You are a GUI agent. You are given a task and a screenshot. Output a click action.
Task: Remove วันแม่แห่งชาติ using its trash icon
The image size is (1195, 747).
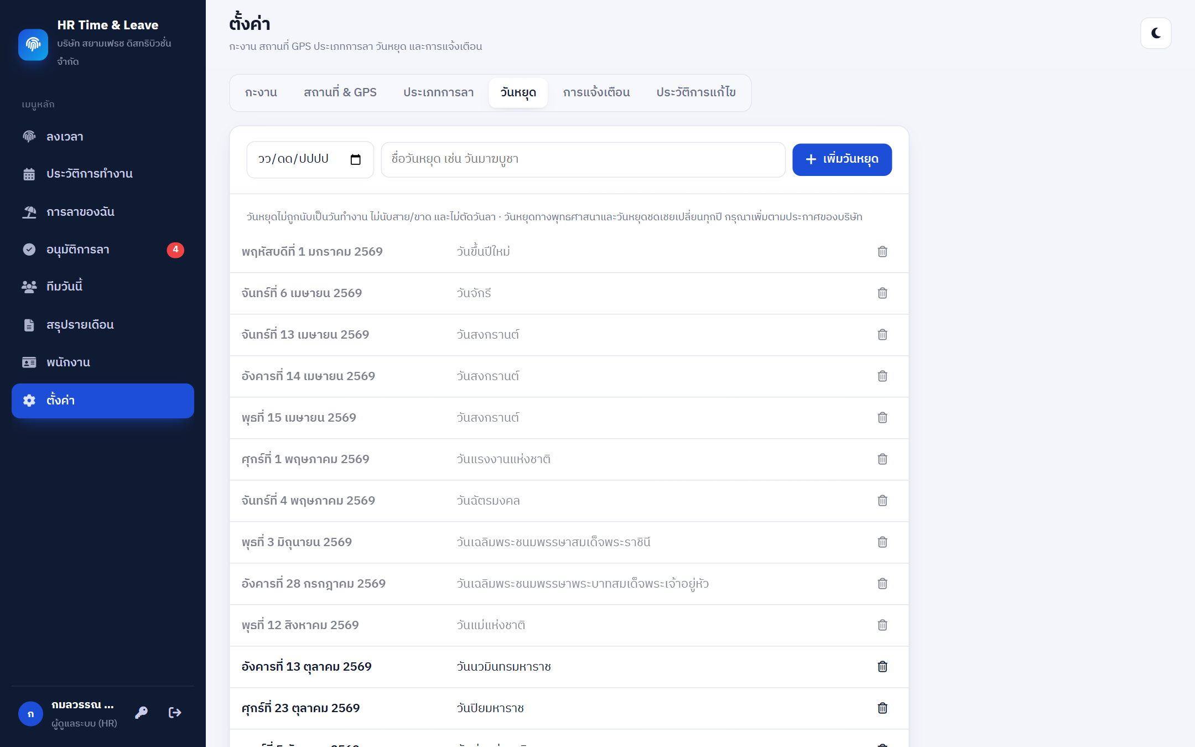pos(882,625)
